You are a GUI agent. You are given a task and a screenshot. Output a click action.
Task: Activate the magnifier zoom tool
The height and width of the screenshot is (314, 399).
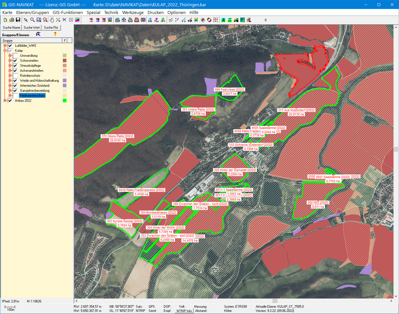pos(32,20)
